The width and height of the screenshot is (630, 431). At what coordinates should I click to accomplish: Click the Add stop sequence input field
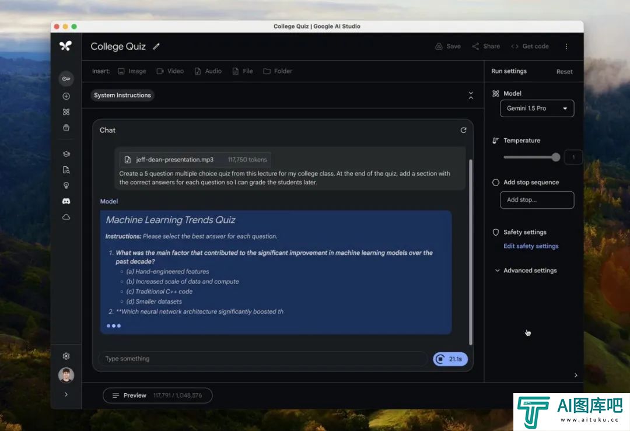(x=537, y=199)
